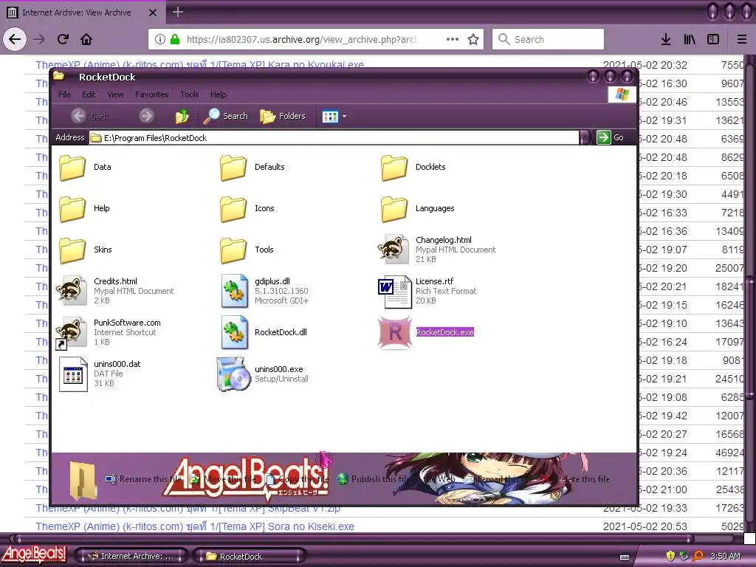Image resolution: width=756 pixels, height=567 pixels.
Task: Go up one folder level
Action: coord(182,116)
